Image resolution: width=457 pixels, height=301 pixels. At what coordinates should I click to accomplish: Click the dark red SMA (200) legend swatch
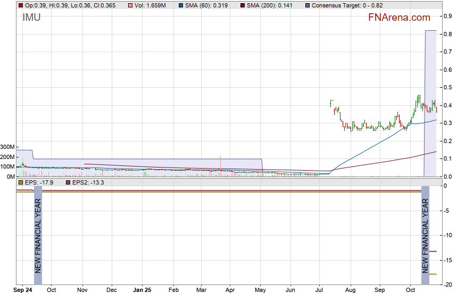(x=244, y=5)
